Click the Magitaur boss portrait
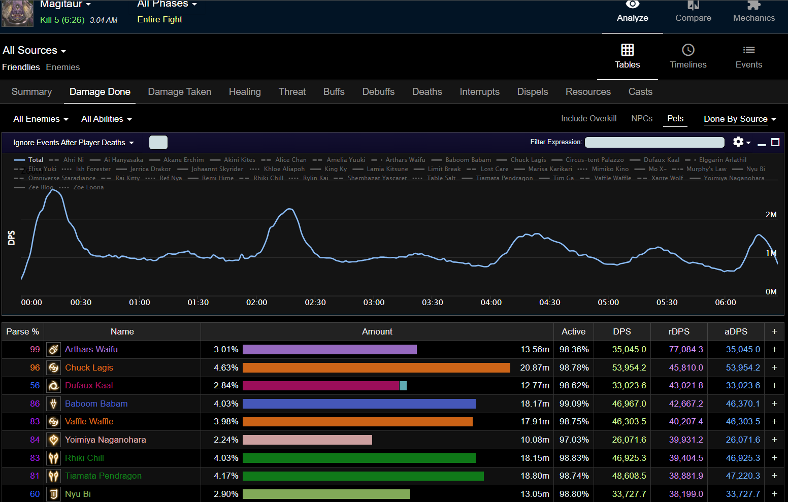 pyautogui.click(x=18, y=13)
